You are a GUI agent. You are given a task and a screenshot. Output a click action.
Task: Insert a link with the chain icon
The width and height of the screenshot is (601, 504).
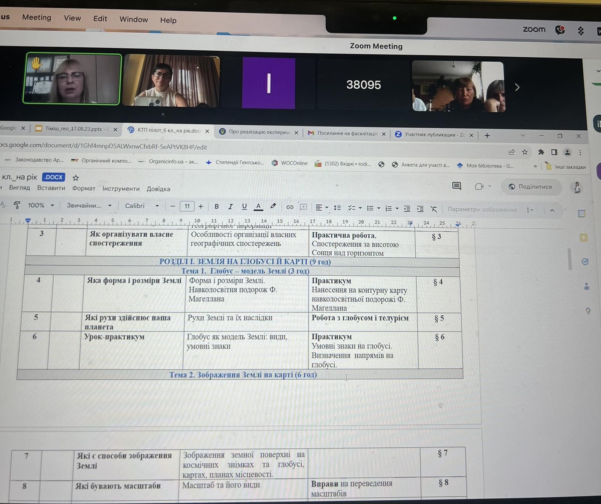tap(290, 207)
